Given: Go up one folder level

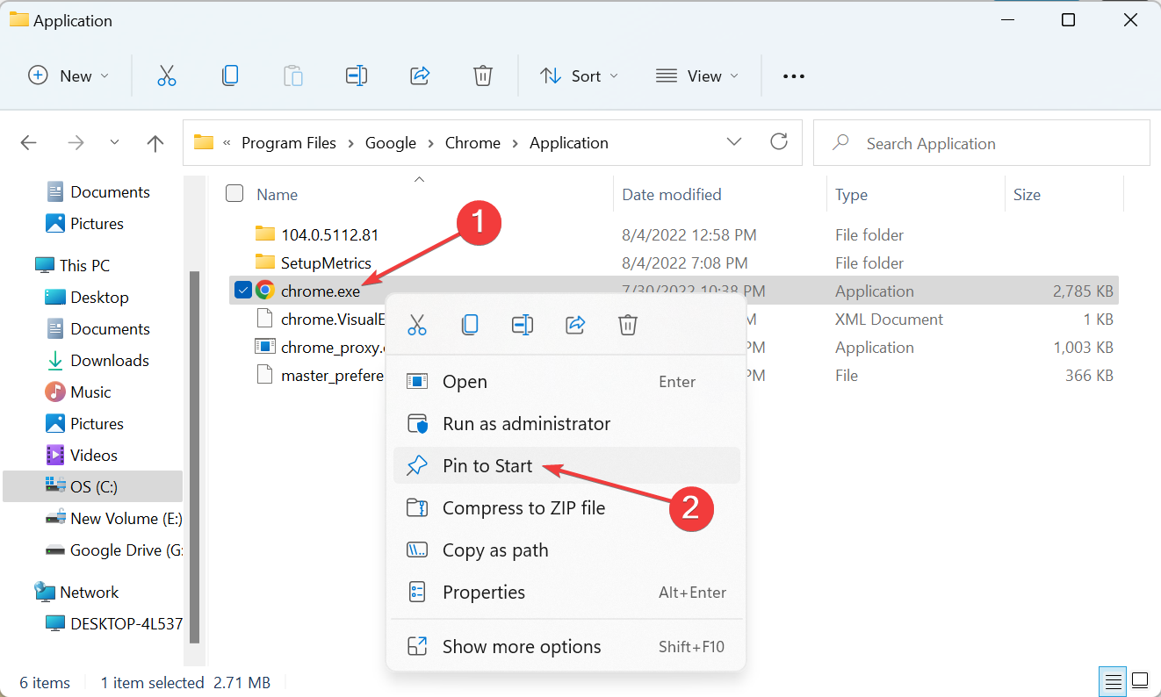Looking at the screenshot, I should [x=155, y=143].
